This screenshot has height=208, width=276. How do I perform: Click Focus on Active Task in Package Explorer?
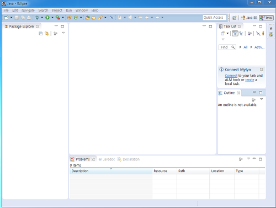point(55,34)
